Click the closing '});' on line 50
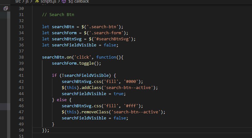252x138 pixels. [x=46, y=130]
